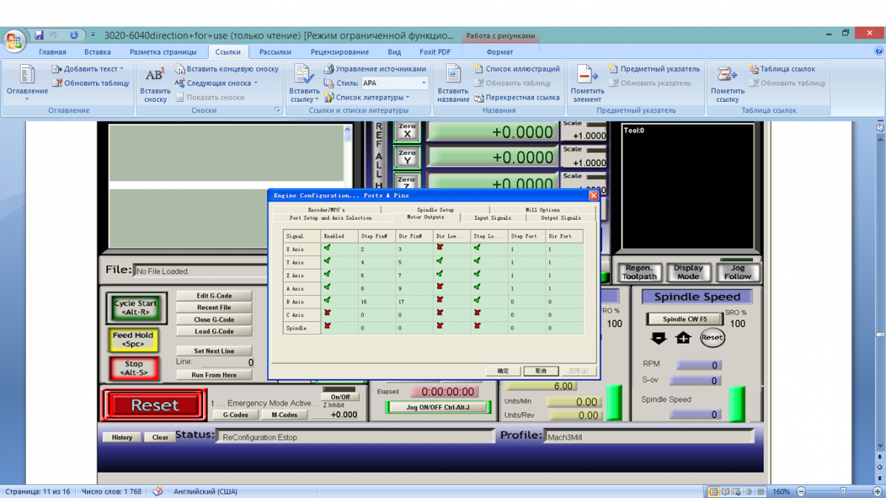The width and height of the screenshot is (886, 498).
Task: Toggle the Y Axis Enabled checkmark
Action: 327,261
